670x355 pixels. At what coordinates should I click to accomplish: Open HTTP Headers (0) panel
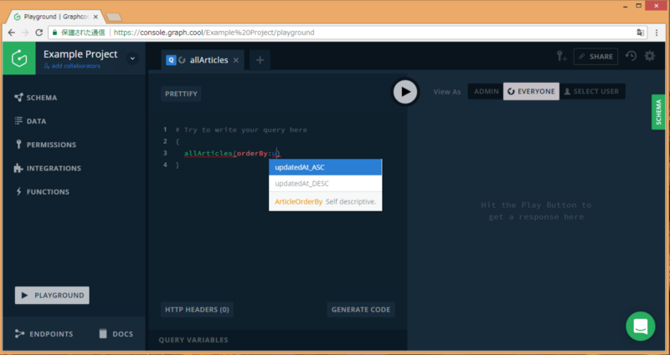click(197, 310)
